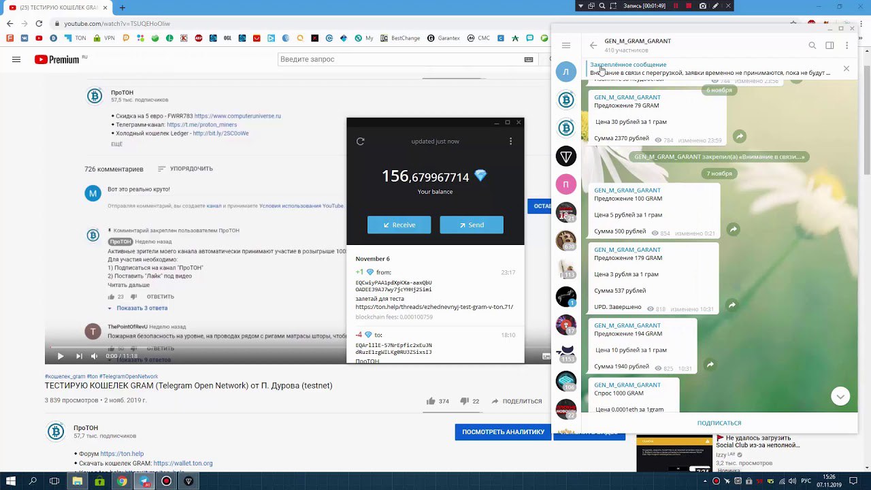Forward the 'Предложение 194 GRAM' message
The width and height of the screenshot is (871, 490).
point(710,365)
